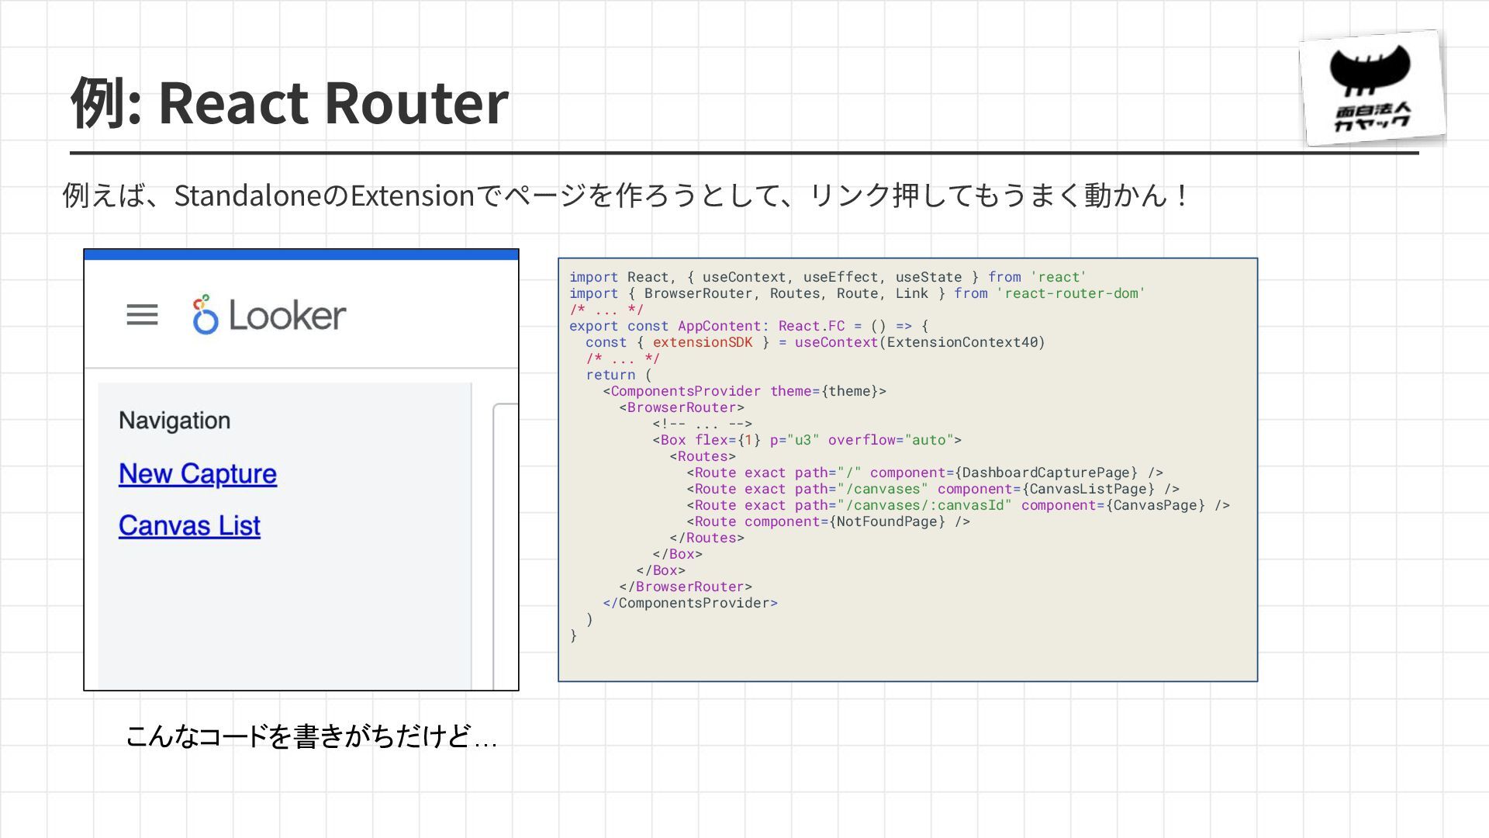The height and width of the screenshot is (838, 1489).
Task: Click the react-router-dom import line
Action: click(856, 293)
